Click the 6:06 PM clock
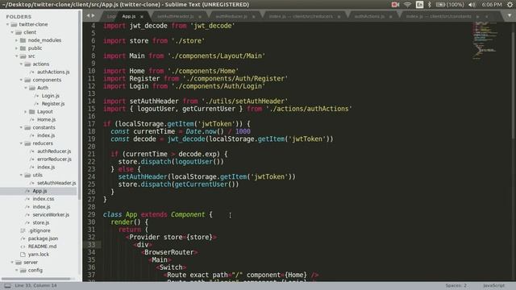The width and height of the screenshot is (516, 290). [492, 5]
